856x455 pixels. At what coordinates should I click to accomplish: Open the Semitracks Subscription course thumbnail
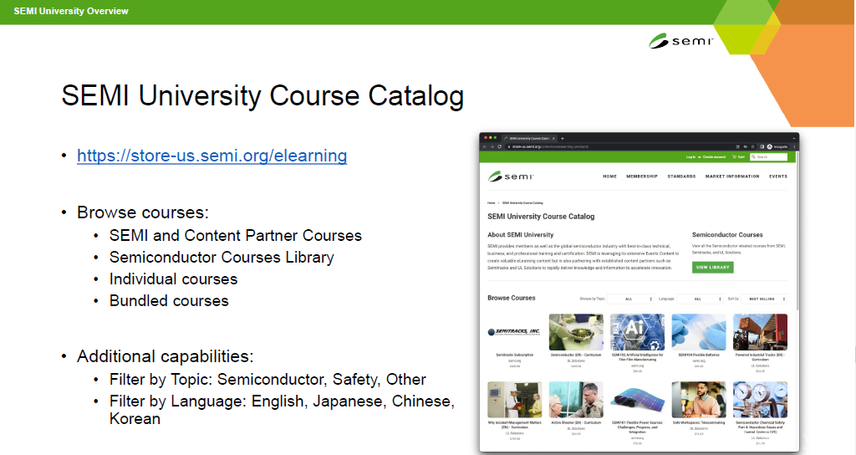tap(514, 331)
